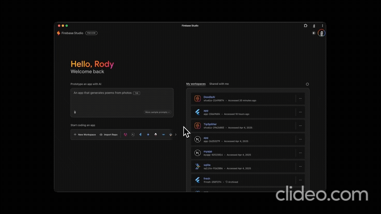Click text 'fresh-2587274'

(x=212, y=182)
